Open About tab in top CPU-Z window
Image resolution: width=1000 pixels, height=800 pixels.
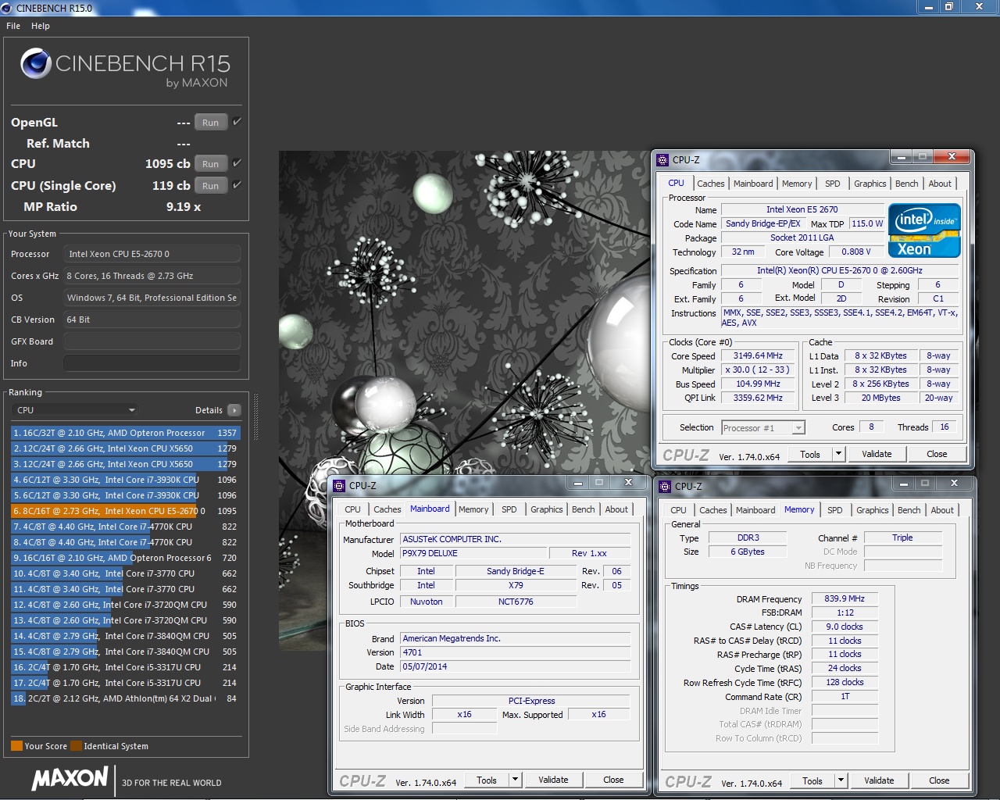(940, 184)
